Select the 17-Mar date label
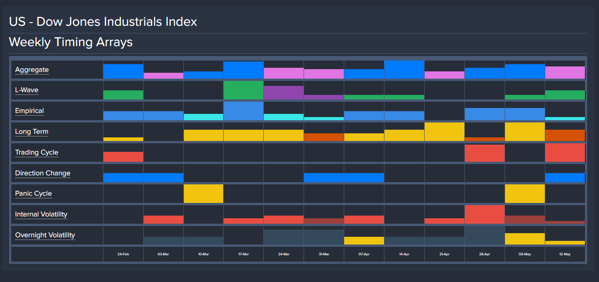 click(243, 254)
